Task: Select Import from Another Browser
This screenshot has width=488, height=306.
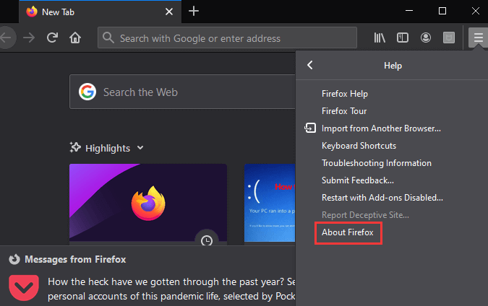Action: [x=380, y=128]
